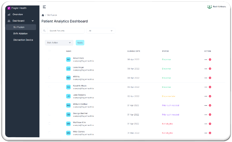This screenshot has width=232, height=142.
Task: Click the Dashboard people icon
Action: [x=9, y=21]
